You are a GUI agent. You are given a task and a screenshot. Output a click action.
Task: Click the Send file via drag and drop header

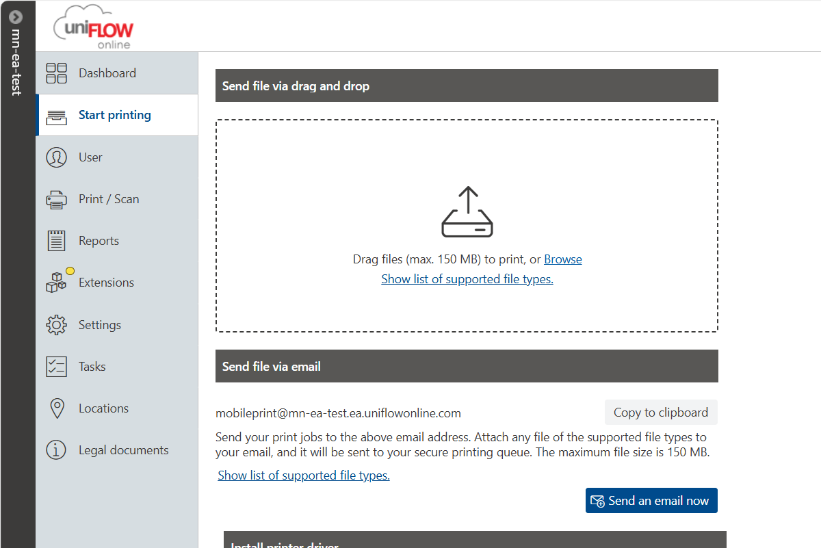tap(467, 86)
